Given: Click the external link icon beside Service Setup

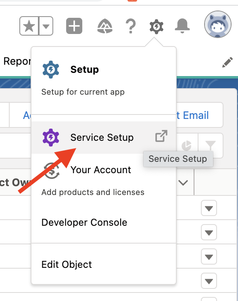Looking at the screenshot, I should (161, 136).
